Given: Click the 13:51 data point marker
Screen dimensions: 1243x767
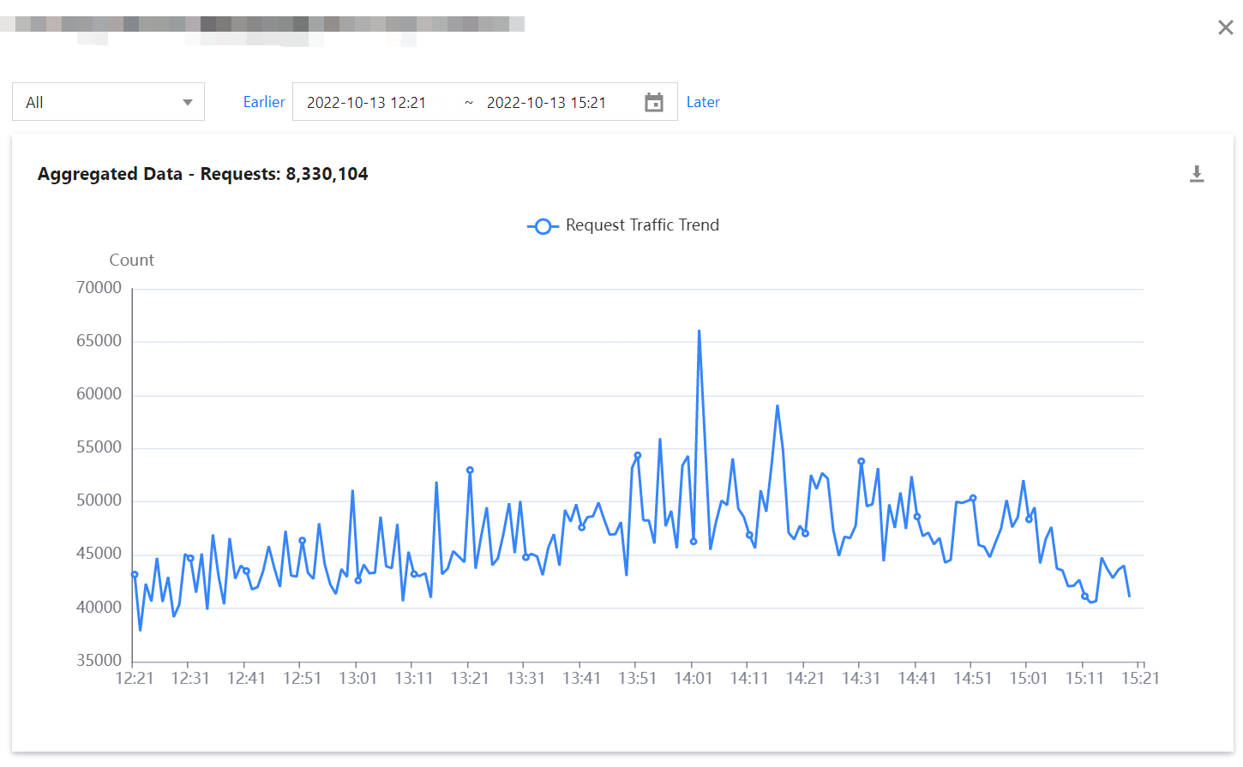Looking at the screenshot, I should click(x=638, y=456).
